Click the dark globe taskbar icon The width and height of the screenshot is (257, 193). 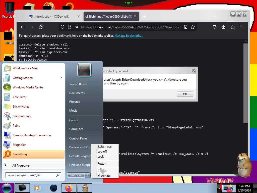click(53, 188)
